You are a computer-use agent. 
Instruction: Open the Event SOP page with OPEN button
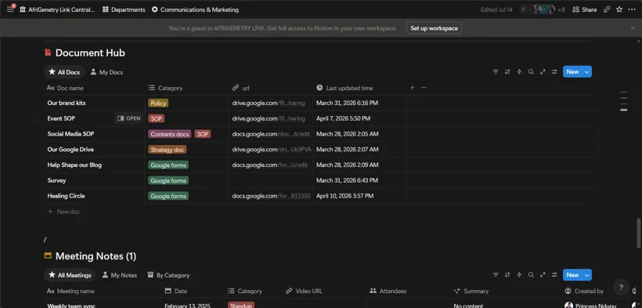[x=128, y=118]
